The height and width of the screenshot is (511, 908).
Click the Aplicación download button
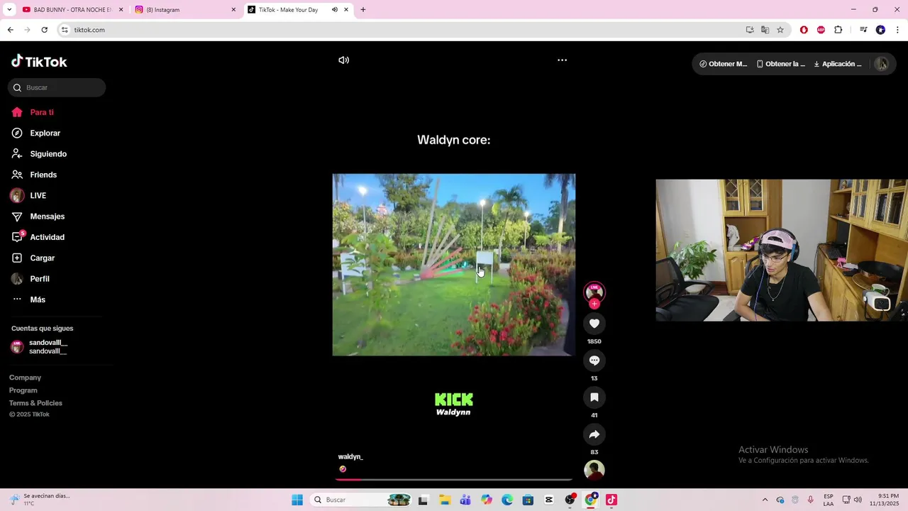tap(838, 64)
